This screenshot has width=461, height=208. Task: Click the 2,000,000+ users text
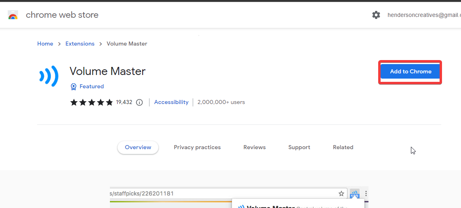pyautogui.click(x=221, y=102)
